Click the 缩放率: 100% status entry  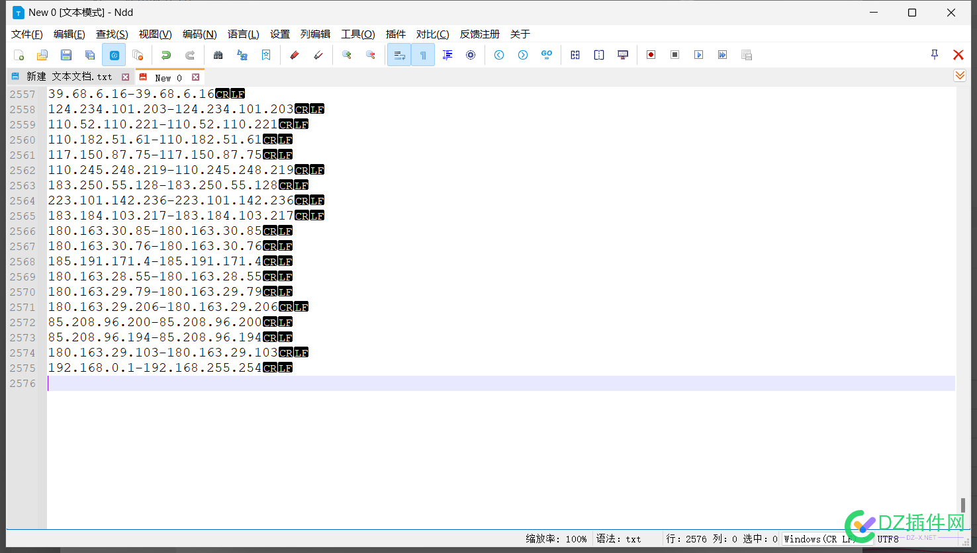pos(556,539)
